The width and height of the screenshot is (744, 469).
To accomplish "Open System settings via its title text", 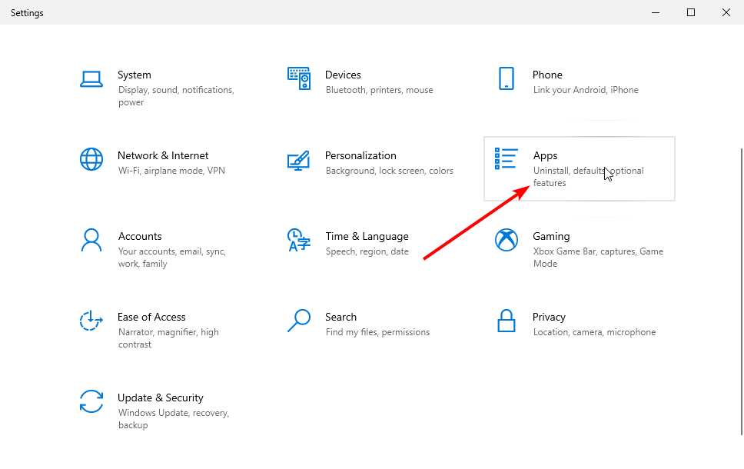I will pos(135,75).
